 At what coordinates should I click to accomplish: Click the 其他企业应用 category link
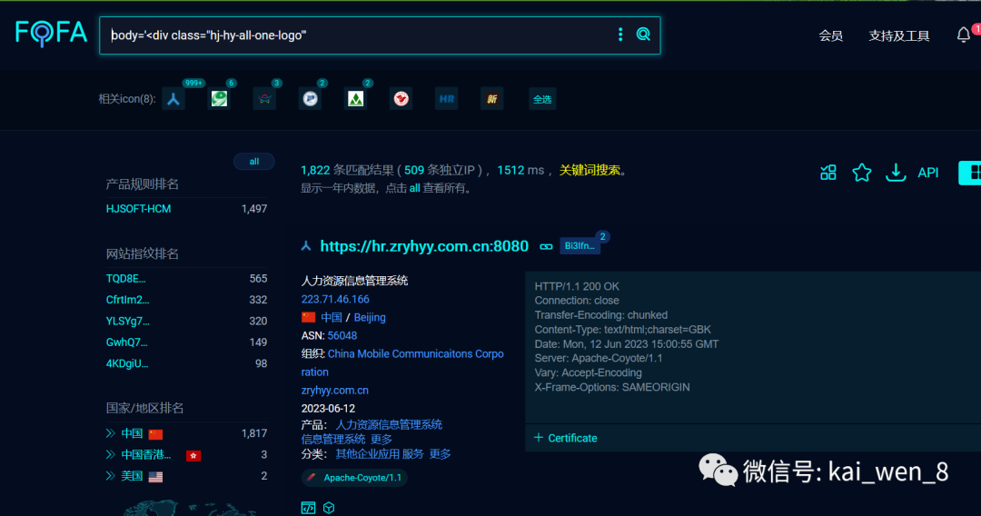(x=367, y=453)
